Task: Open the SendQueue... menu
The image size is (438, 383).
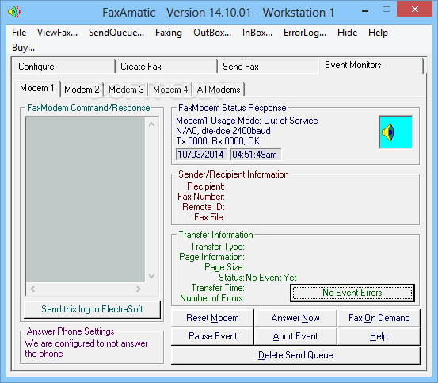Action: pos(116,33)
